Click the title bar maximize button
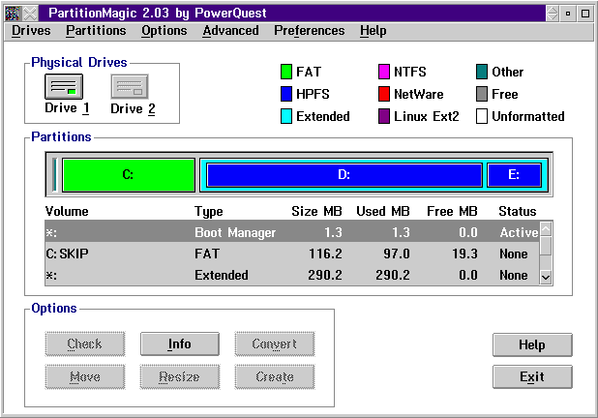This screenshot has width=598, height=418. (x=585, y=14)
